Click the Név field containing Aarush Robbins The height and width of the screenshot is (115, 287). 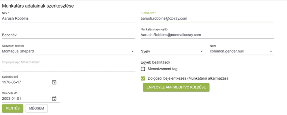click(x=68, y=18)
